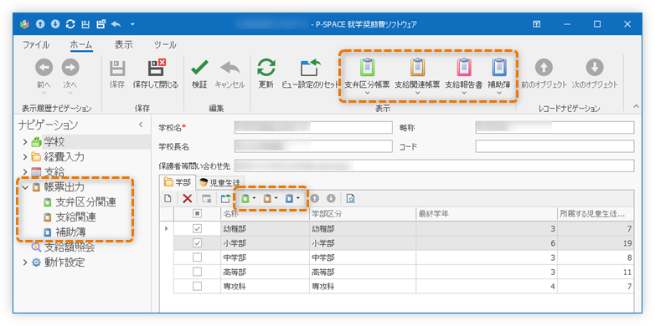Click the save-and-close icon in the title bar
Image resolution: width=655 pixels, height=326 pixels.
point(101,24)
